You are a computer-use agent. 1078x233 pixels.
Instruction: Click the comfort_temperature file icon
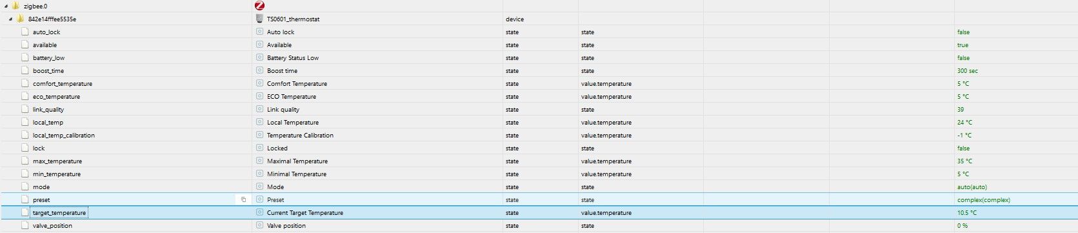[25, 83]
